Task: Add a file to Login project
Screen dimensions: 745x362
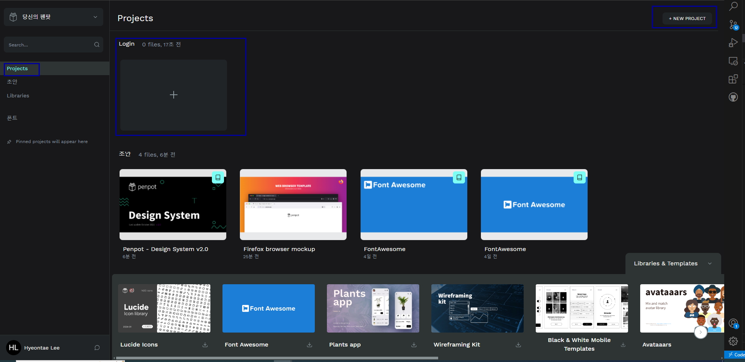Action: click(x=174, y=95)
